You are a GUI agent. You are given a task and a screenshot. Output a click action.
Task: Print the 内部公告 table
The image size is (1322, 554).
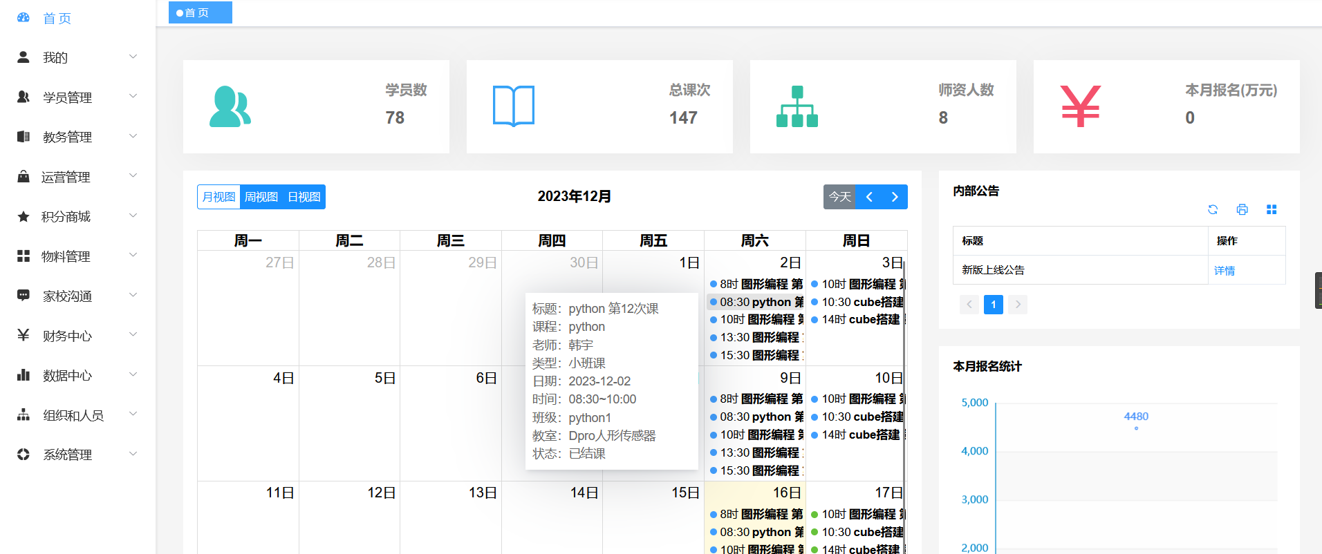[1242, 209]
